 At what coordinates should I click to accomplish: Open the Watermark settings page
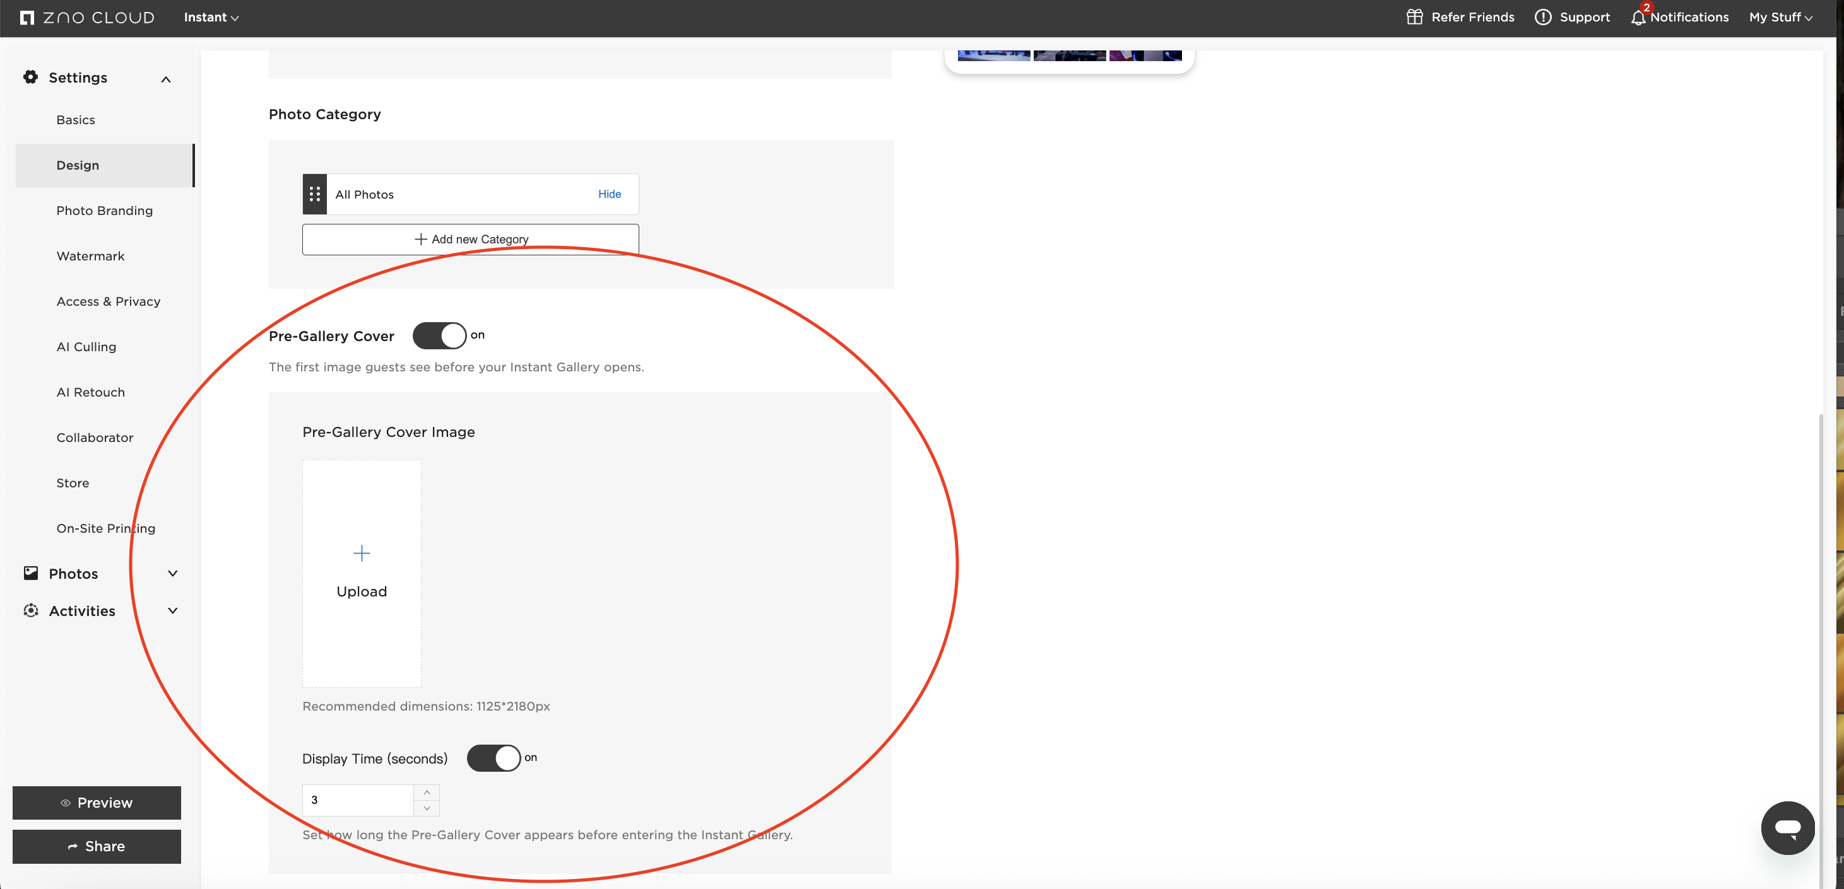click(90, 256)
